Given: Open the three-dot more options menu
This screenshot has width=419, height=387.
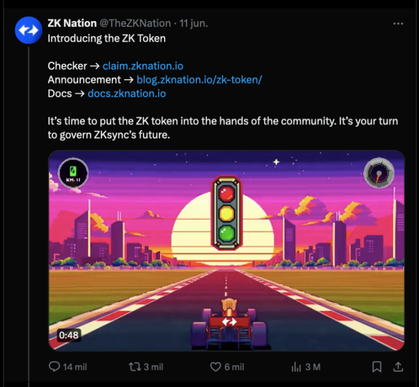Looking at the screenshot, I should 398,24.
